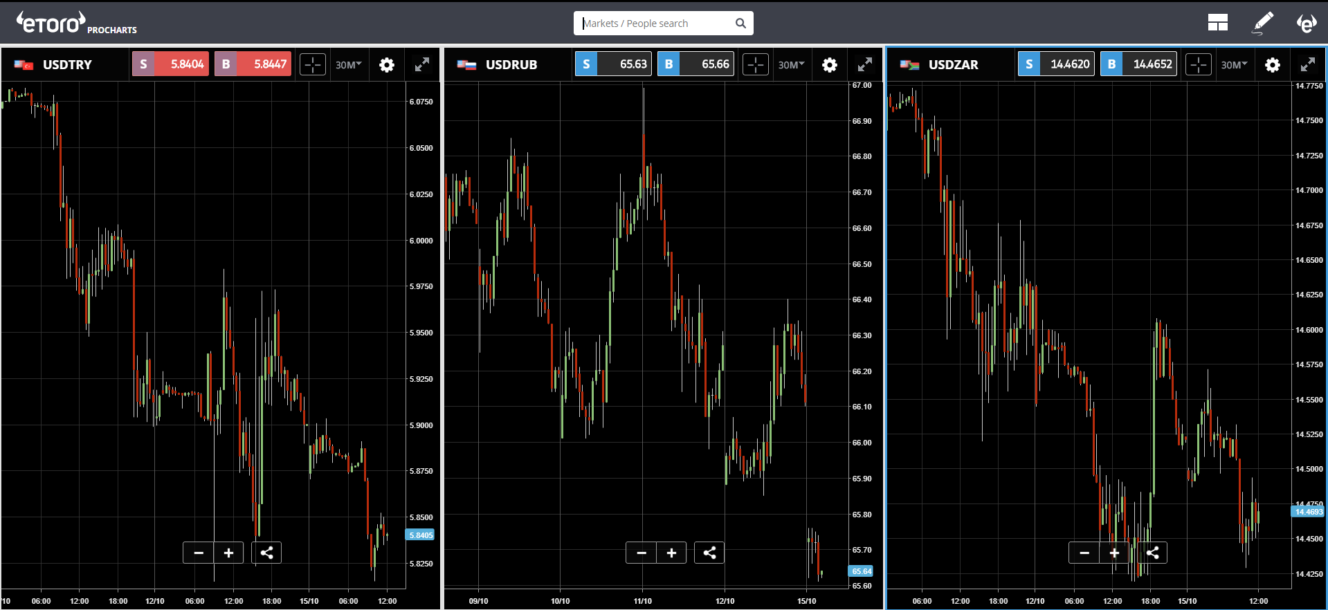Click the 11/10 date on USDRUB time axis
The width and height of the screenshot is (1328, 610).
point(643,601)
